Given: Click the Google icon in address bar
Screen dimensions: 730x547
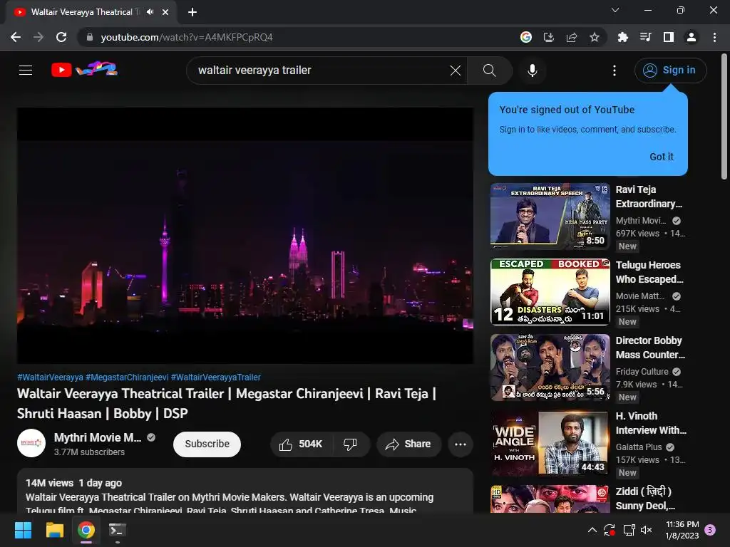Looking at the screenshot, I should 525,37.
